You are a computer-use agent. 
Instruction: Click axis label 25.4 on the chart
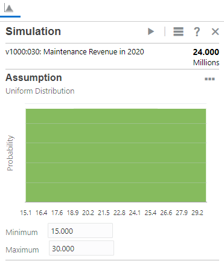(x=150, y=213)
